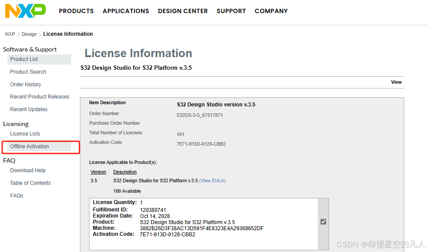
Task: Select Expiration Date Oct 14, 2028
Action: (155, 216)
